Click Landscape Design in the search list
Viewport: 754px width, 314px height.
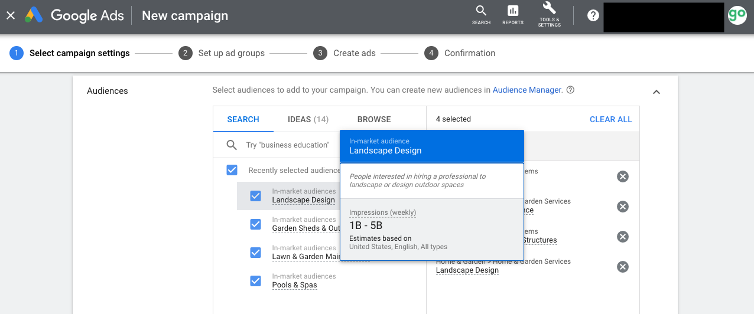point(303,200)
